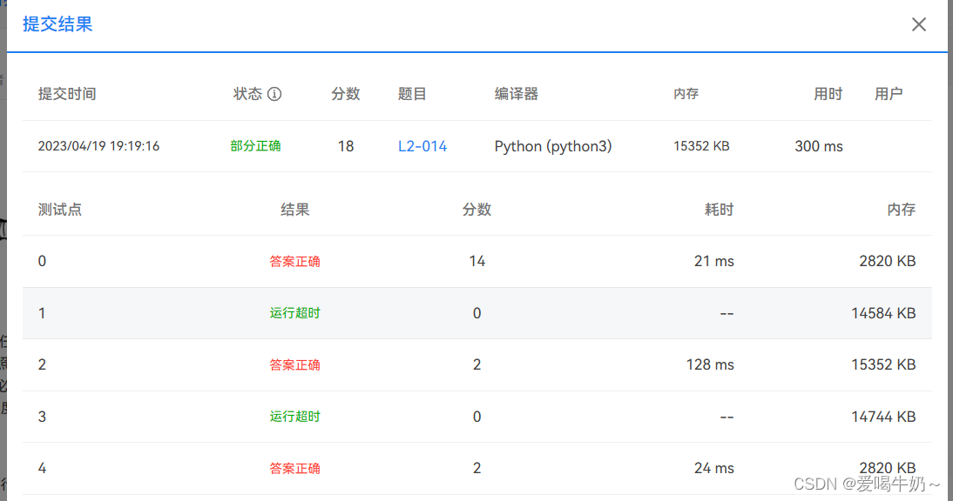Click the 运行超时 result of test point 3
This screenshot has height=501, width=953.
[295, 416]
